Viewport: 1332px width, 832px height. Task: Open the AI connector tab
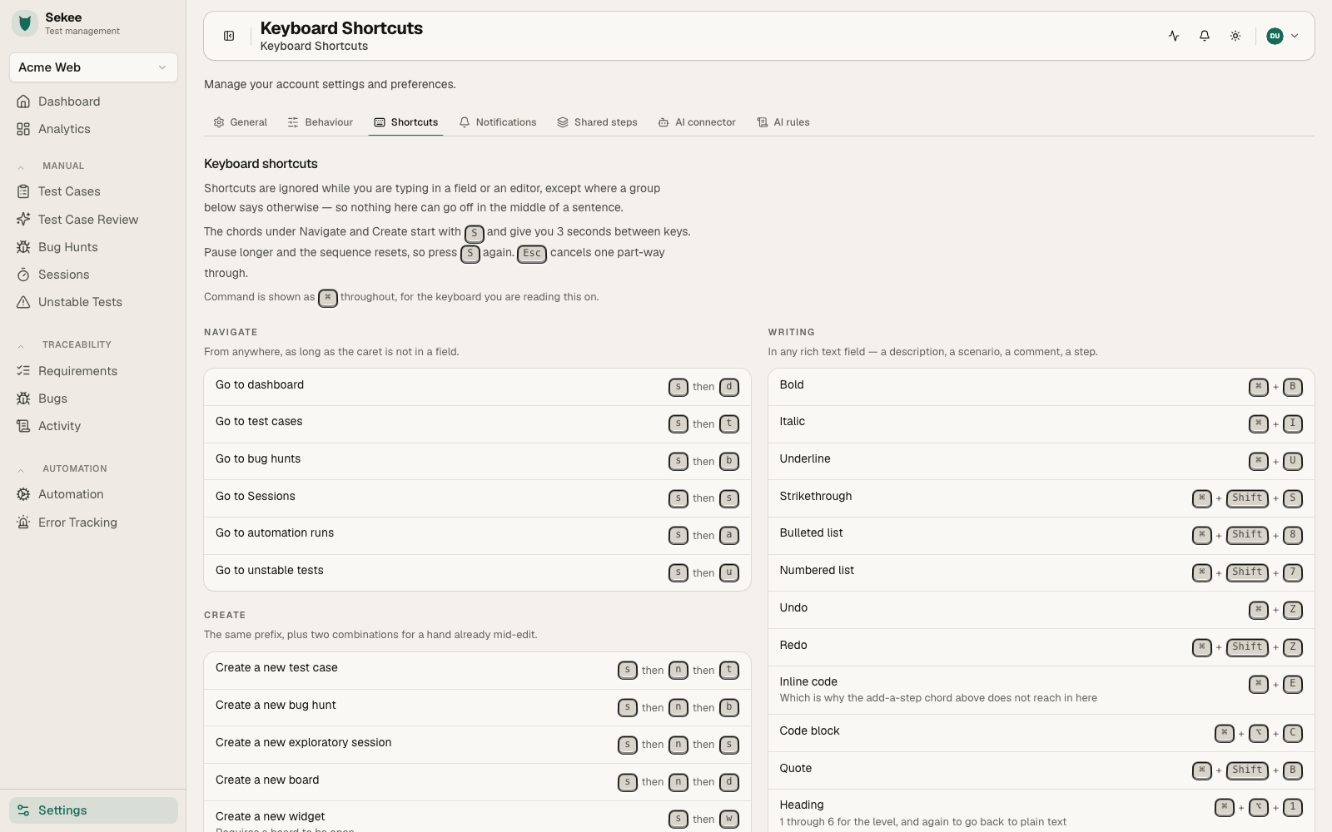(x=697, y=122)
